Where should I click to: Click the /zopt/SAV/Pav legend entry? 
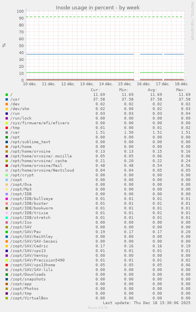[x=26, y=232]
